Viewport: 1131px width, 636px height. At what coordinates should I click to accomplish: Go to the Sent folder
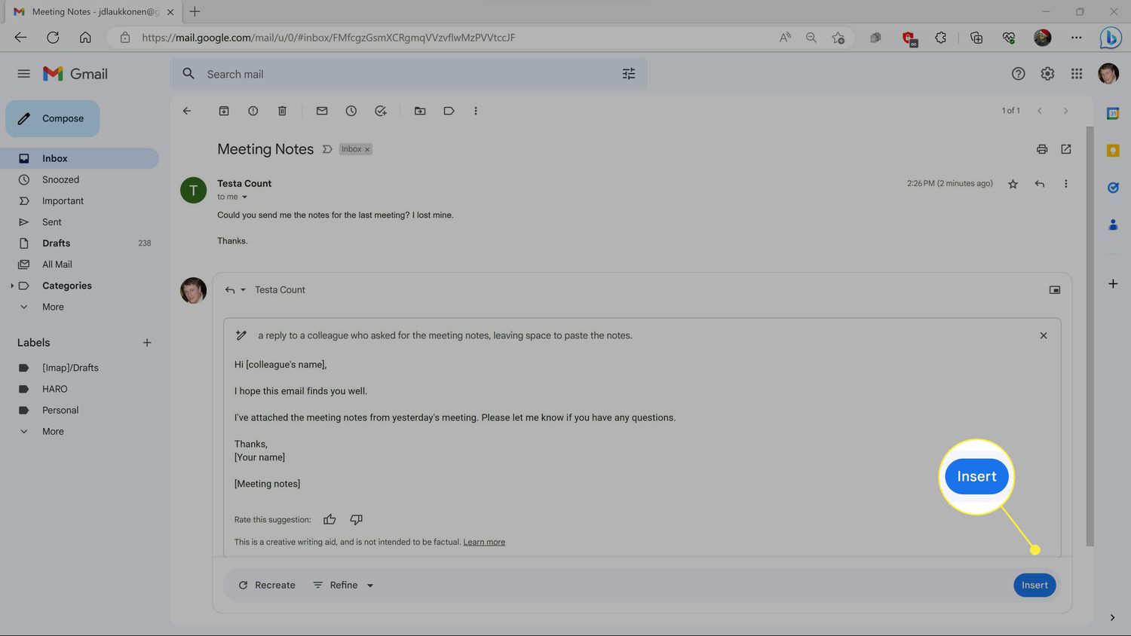click(52, 222)
